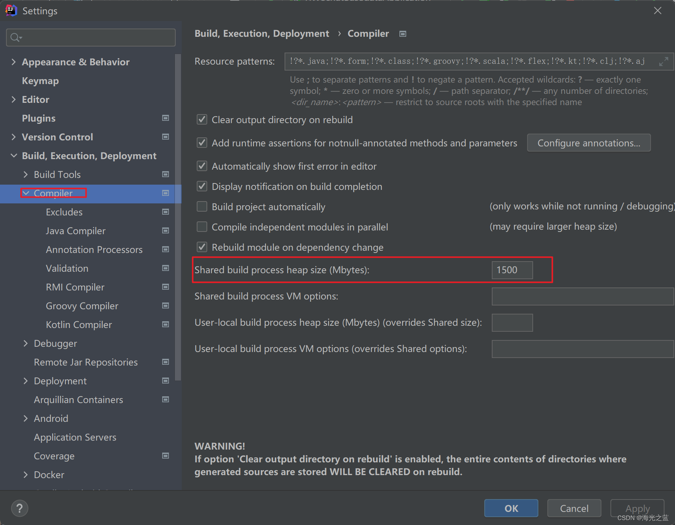Click the settings icon beside Version Control
The image size is (675, 525).
click(166, 137)
